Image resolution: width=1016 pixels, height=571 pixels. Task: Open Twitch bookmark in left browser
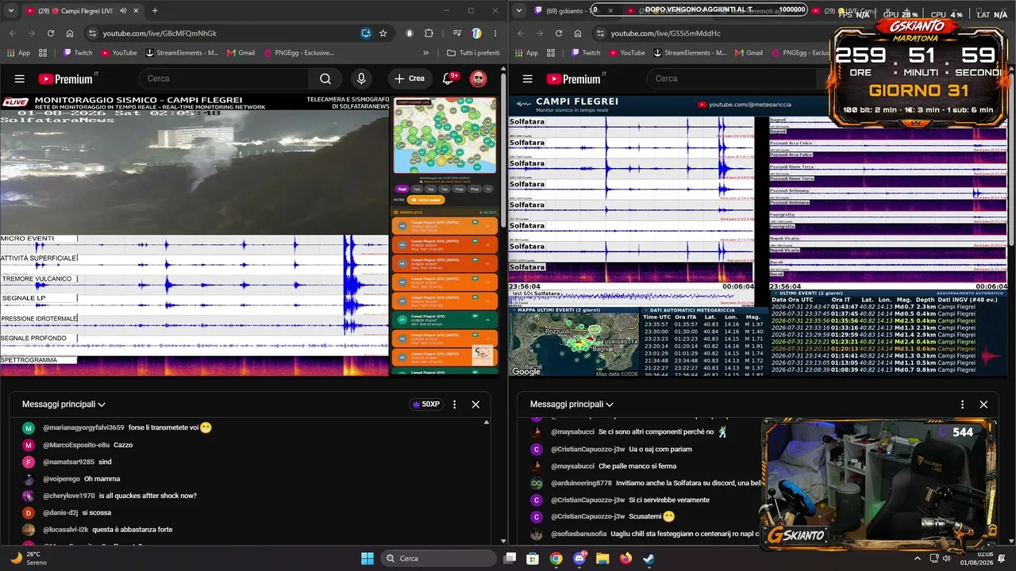[x=76, y=53]
